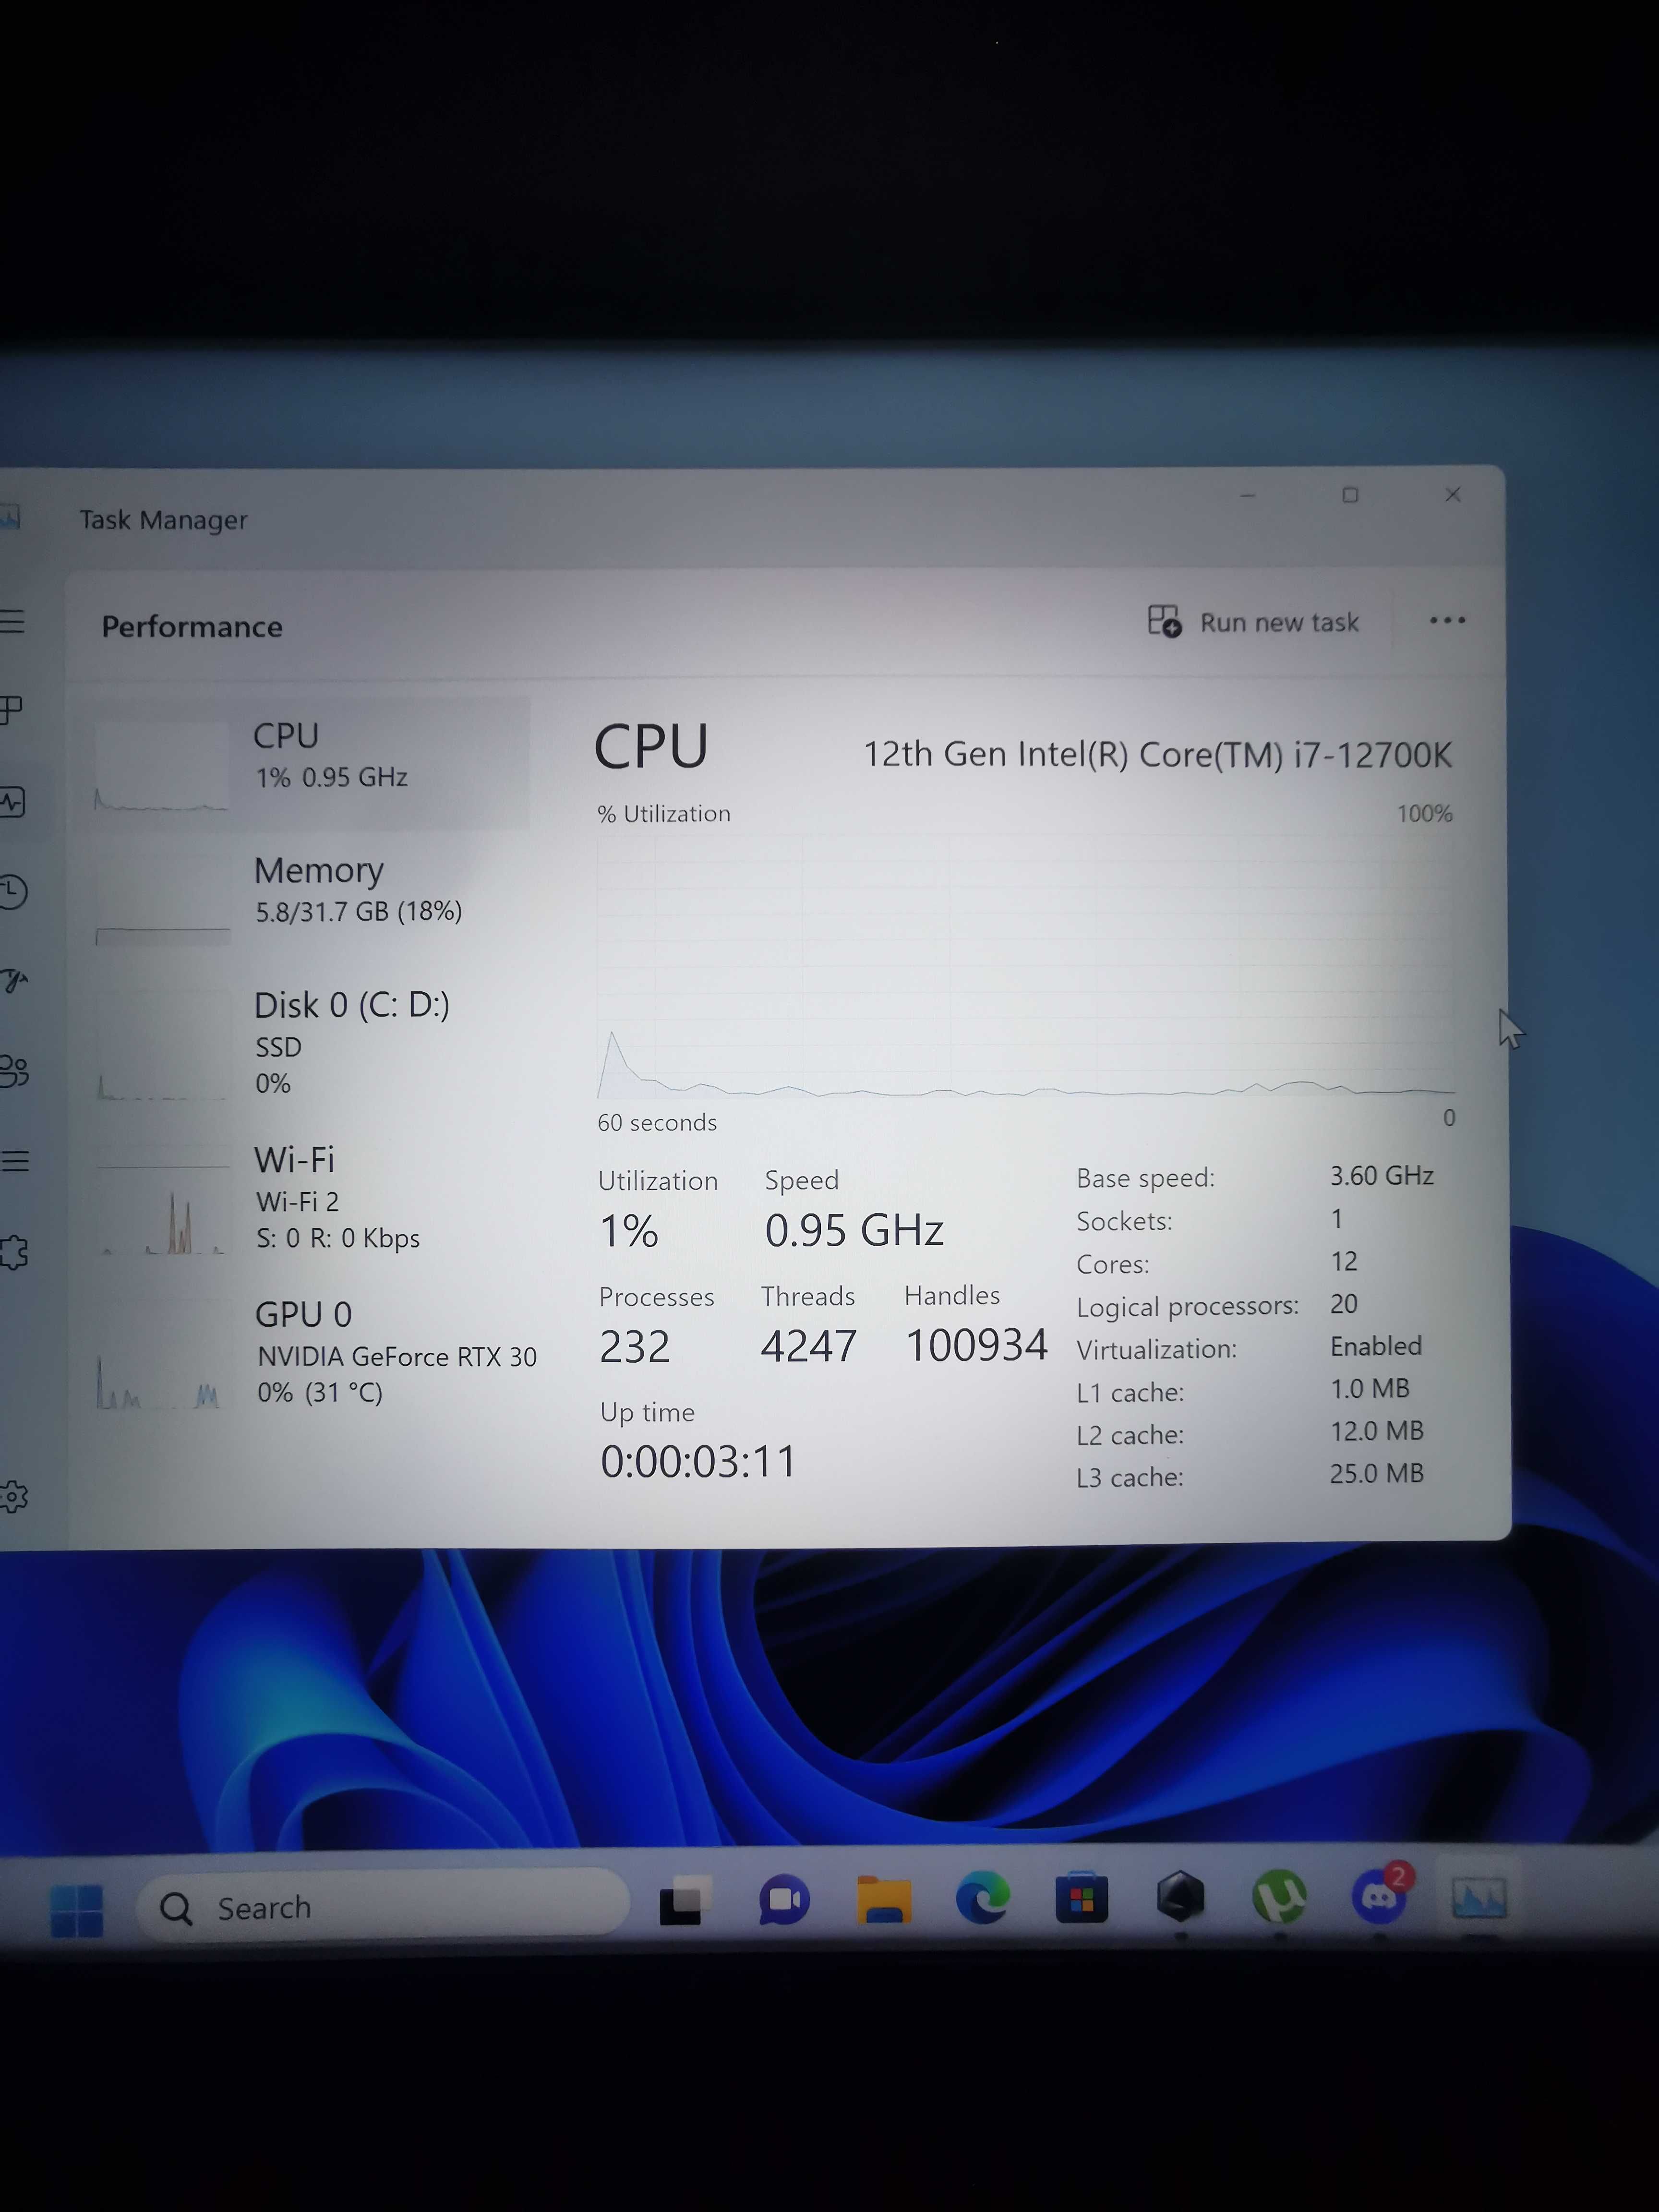
Task: Click the processor name 12th Gen Intel i7-12700K
Action: point(1157,754)
